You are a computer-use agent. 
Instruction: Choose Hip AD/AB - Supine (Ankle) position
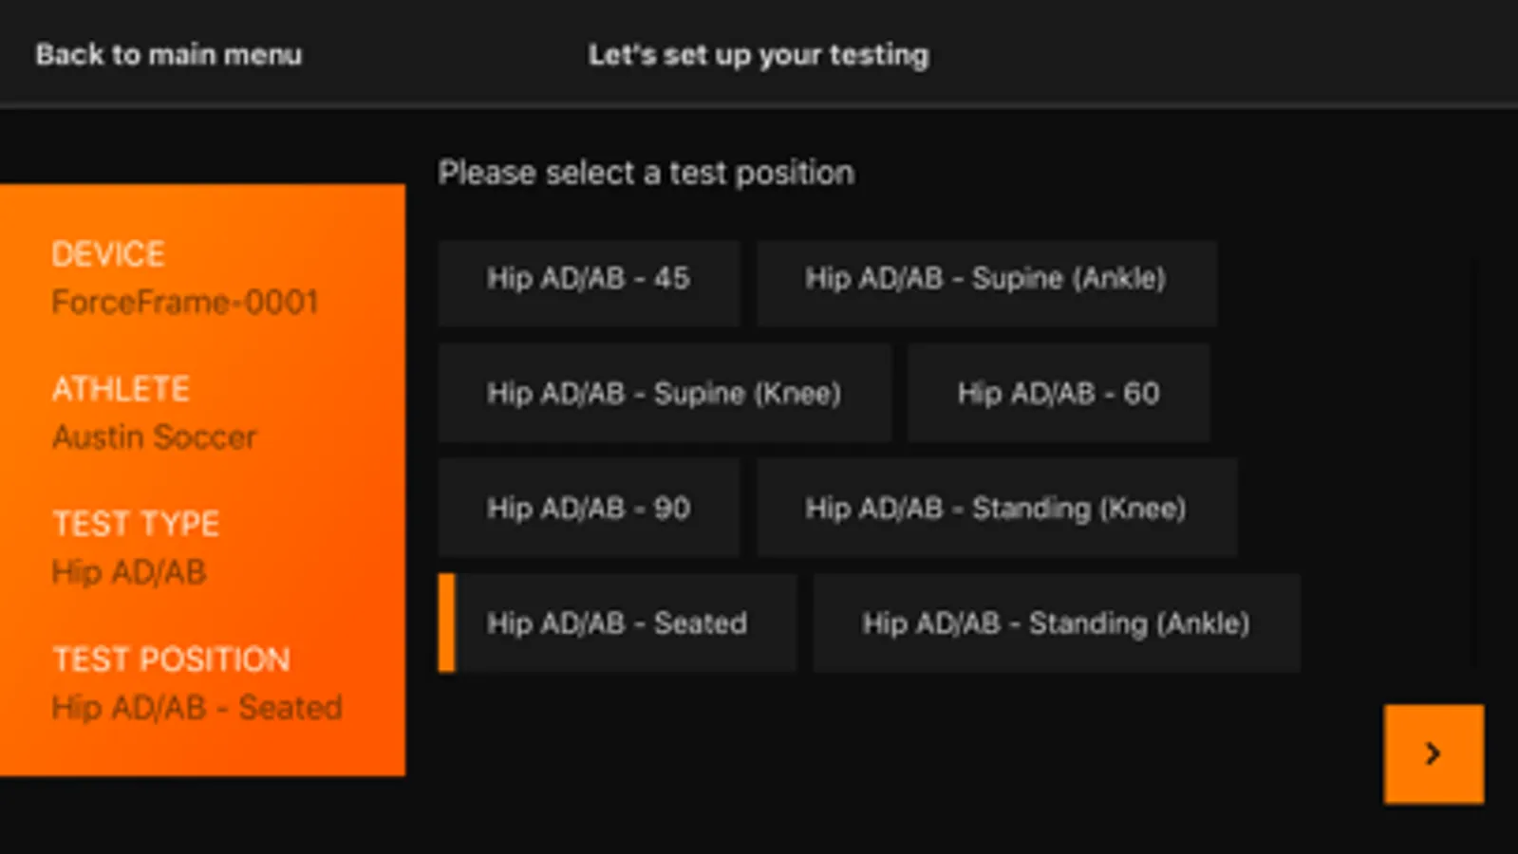point(986,281)
